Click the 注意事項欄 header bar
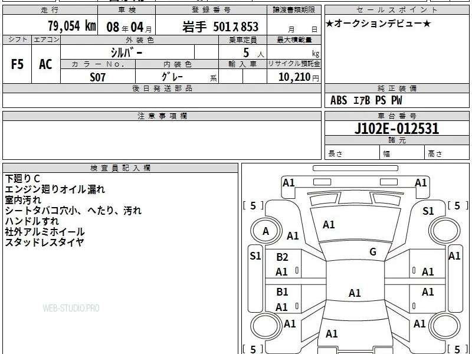The image size is (472, 354). tap(162, 116)
